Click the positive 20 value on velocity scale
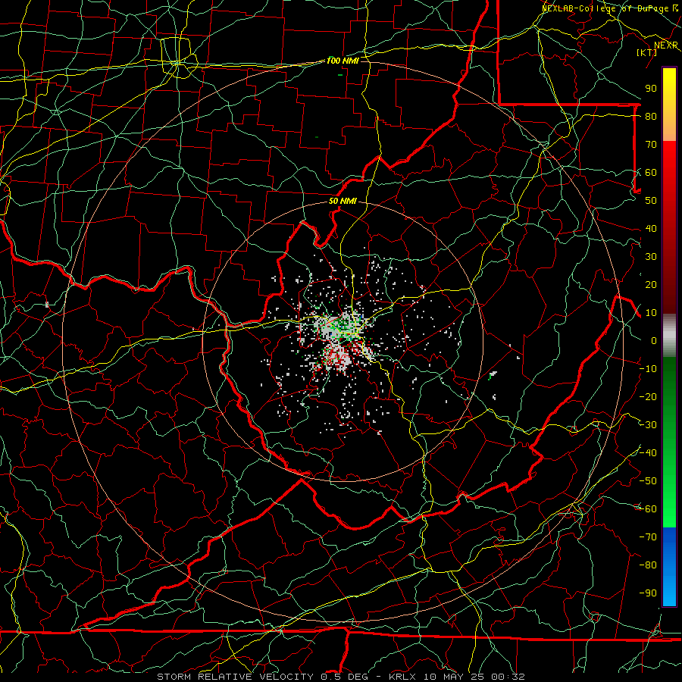The image size is (682, 682). 651,284
